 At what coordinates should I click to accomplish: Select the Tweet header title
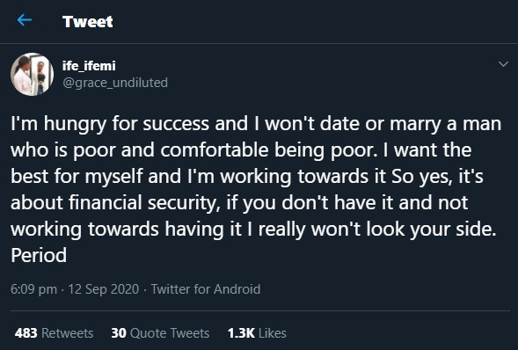88,22
